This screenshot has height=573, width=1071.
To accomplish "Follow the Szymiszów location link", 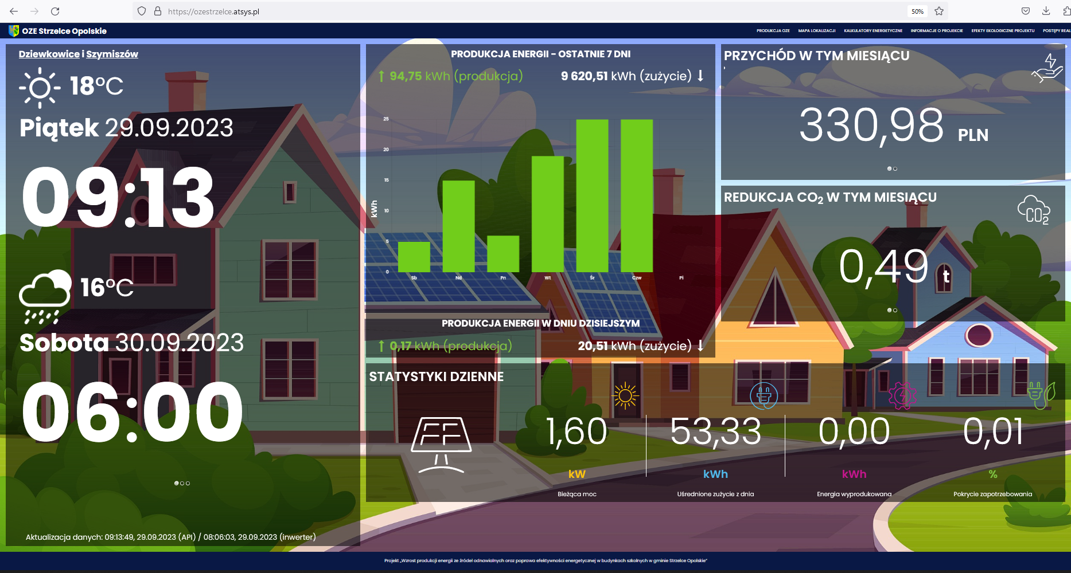I will coord(112,54).
